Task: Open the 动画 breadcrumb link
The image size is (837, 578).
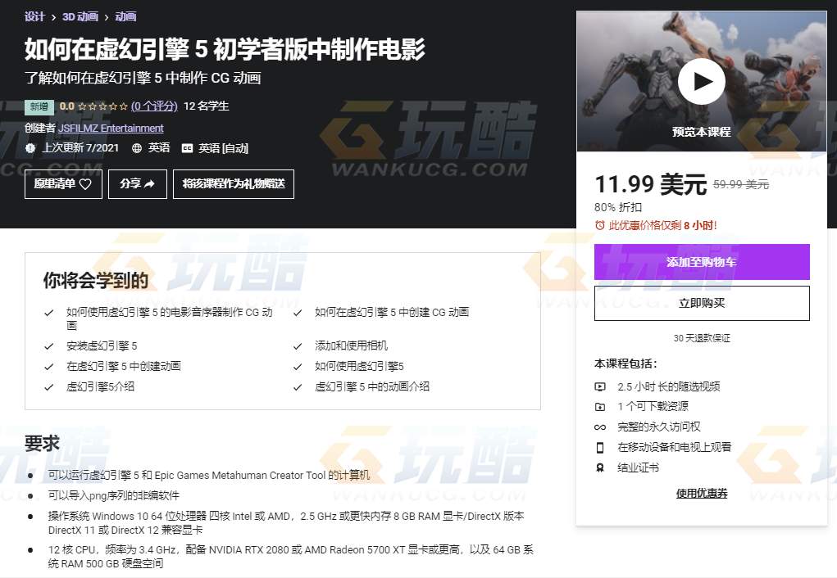Action: 125,16
